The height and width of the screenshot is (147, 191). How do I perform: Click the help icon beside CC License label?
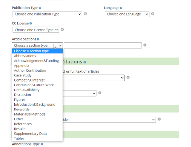[x=30, y=24]
